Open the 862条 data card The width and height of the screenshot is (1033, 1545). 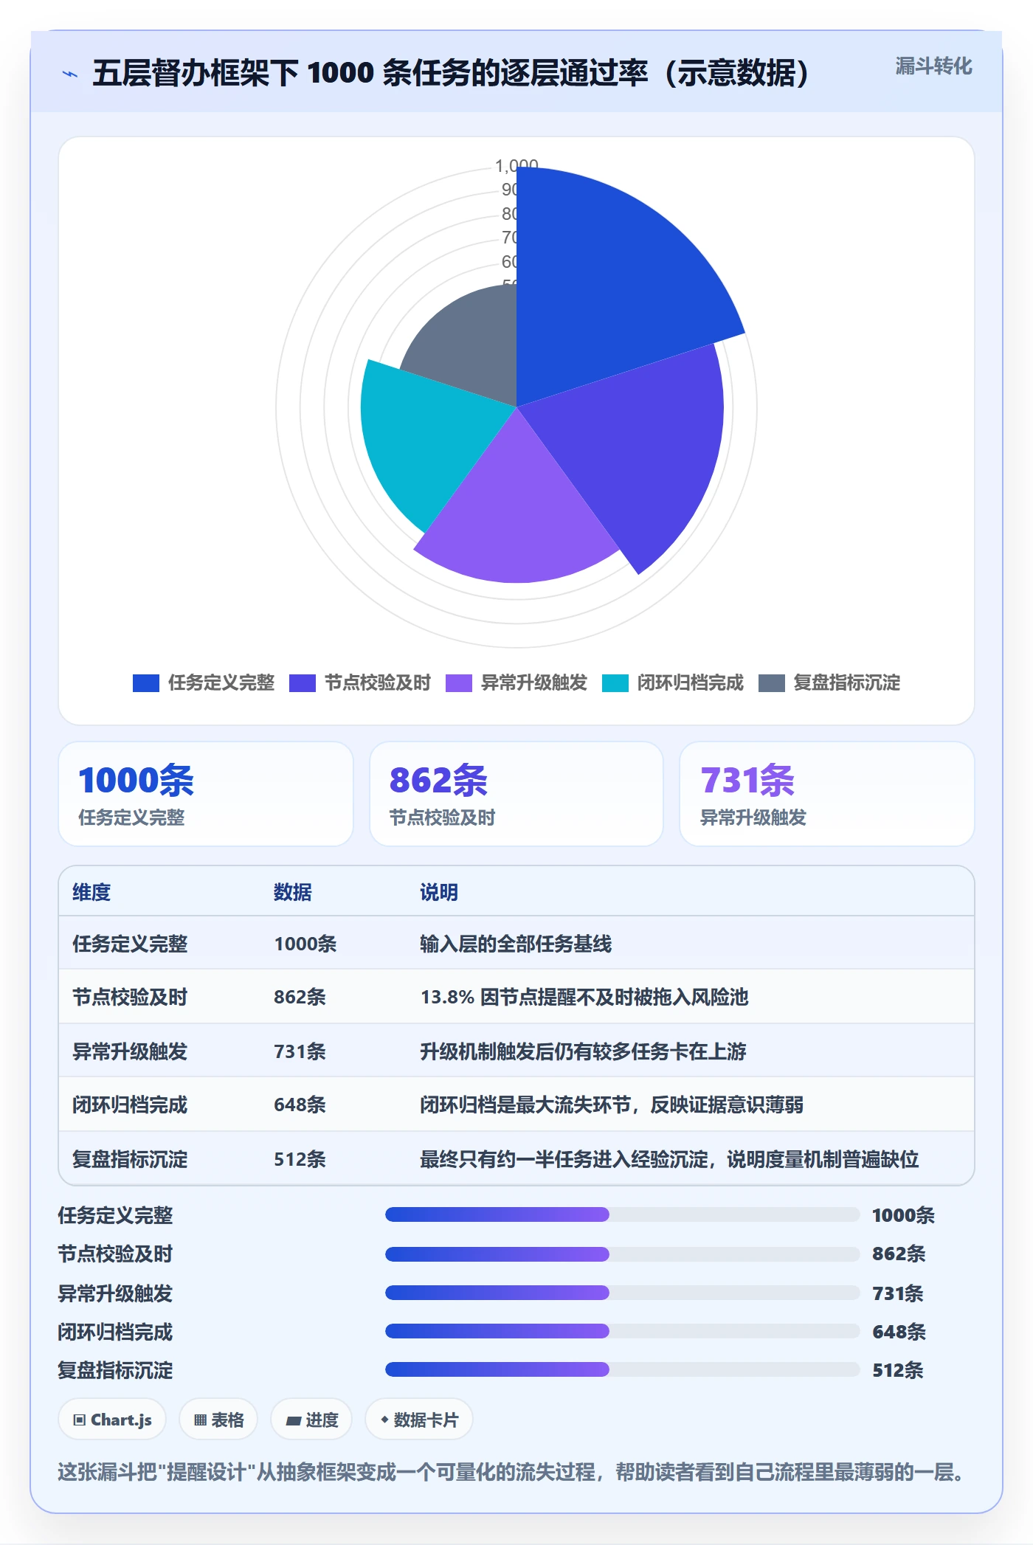(516, 794)
